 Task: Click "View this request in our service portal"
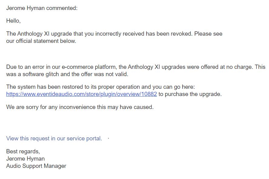[x=54, y=139]
